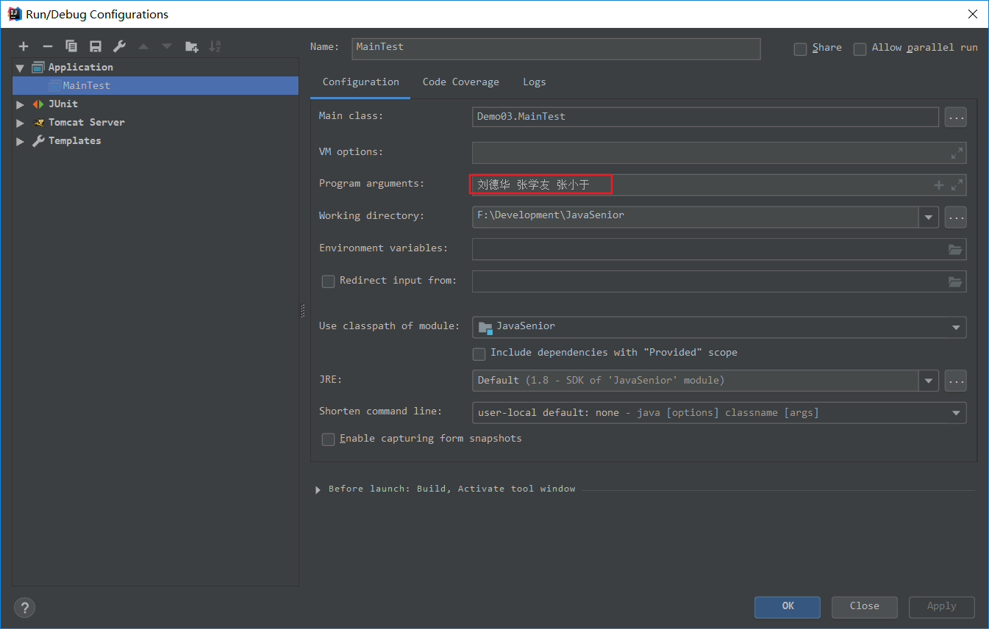Screen dimensions: 989x629
Task: Expand the VM options field
Action: (x=956, y=153)
